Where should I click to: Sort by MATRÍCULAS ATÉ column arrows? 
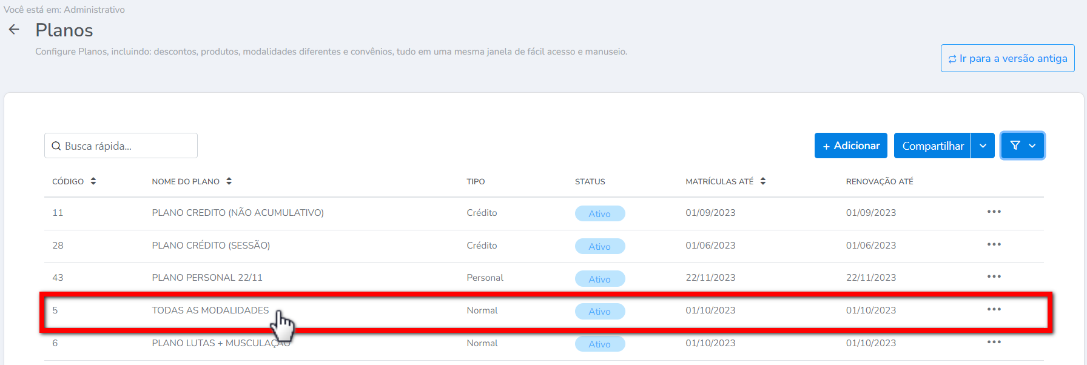click(x=762, y=181)
